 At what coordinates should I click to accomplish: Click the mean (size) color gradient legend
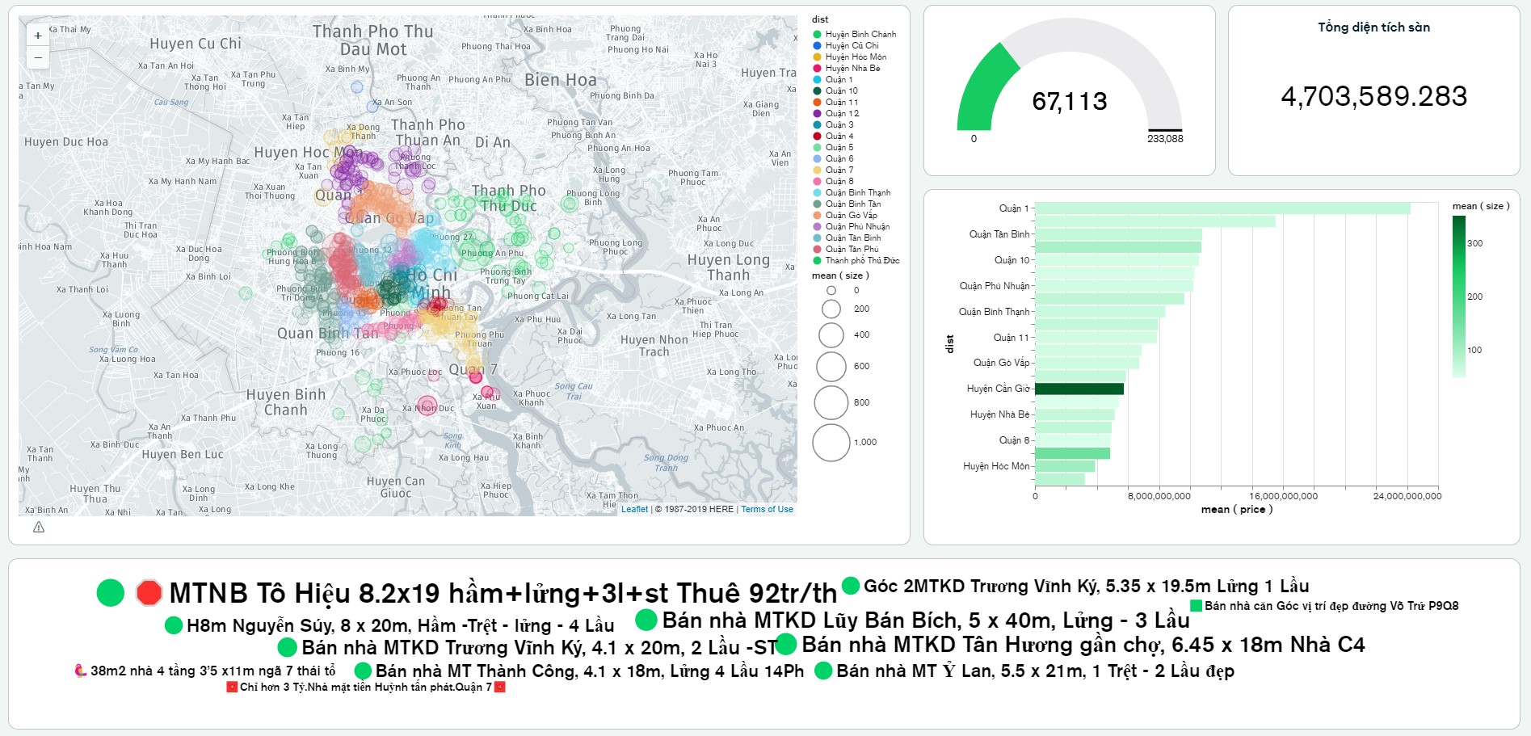pos(1458,297)
